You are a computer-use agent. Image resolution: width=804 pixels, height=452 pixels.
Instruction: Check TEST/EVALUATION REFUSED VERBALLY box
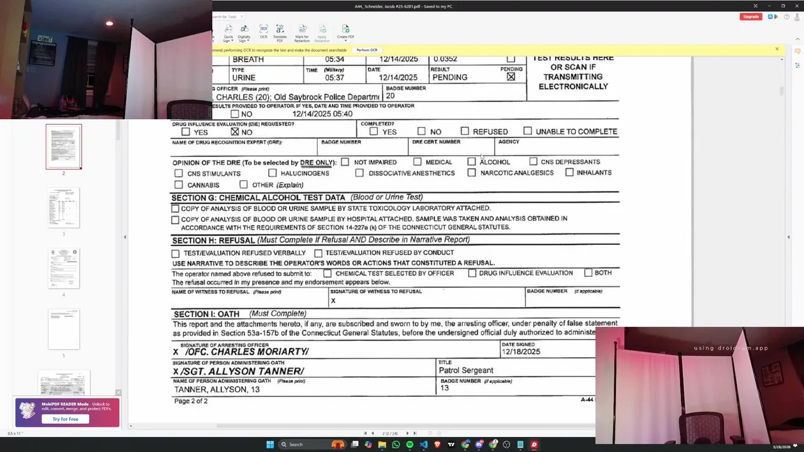coord(175,254)
